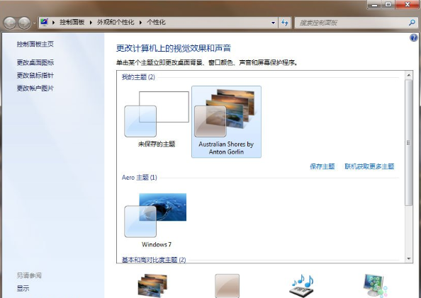Click the search magnifier icon
The width and height of the screenshot is (421, 298).
[412, 23]
